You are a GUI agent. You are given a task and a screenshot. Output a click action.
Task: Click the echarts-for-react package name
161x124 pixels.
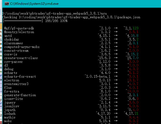pos(20,77)
